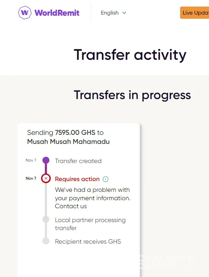Click the Transfers in progress heading
Viewport: 209px width, 277px height.
point(132,95)
